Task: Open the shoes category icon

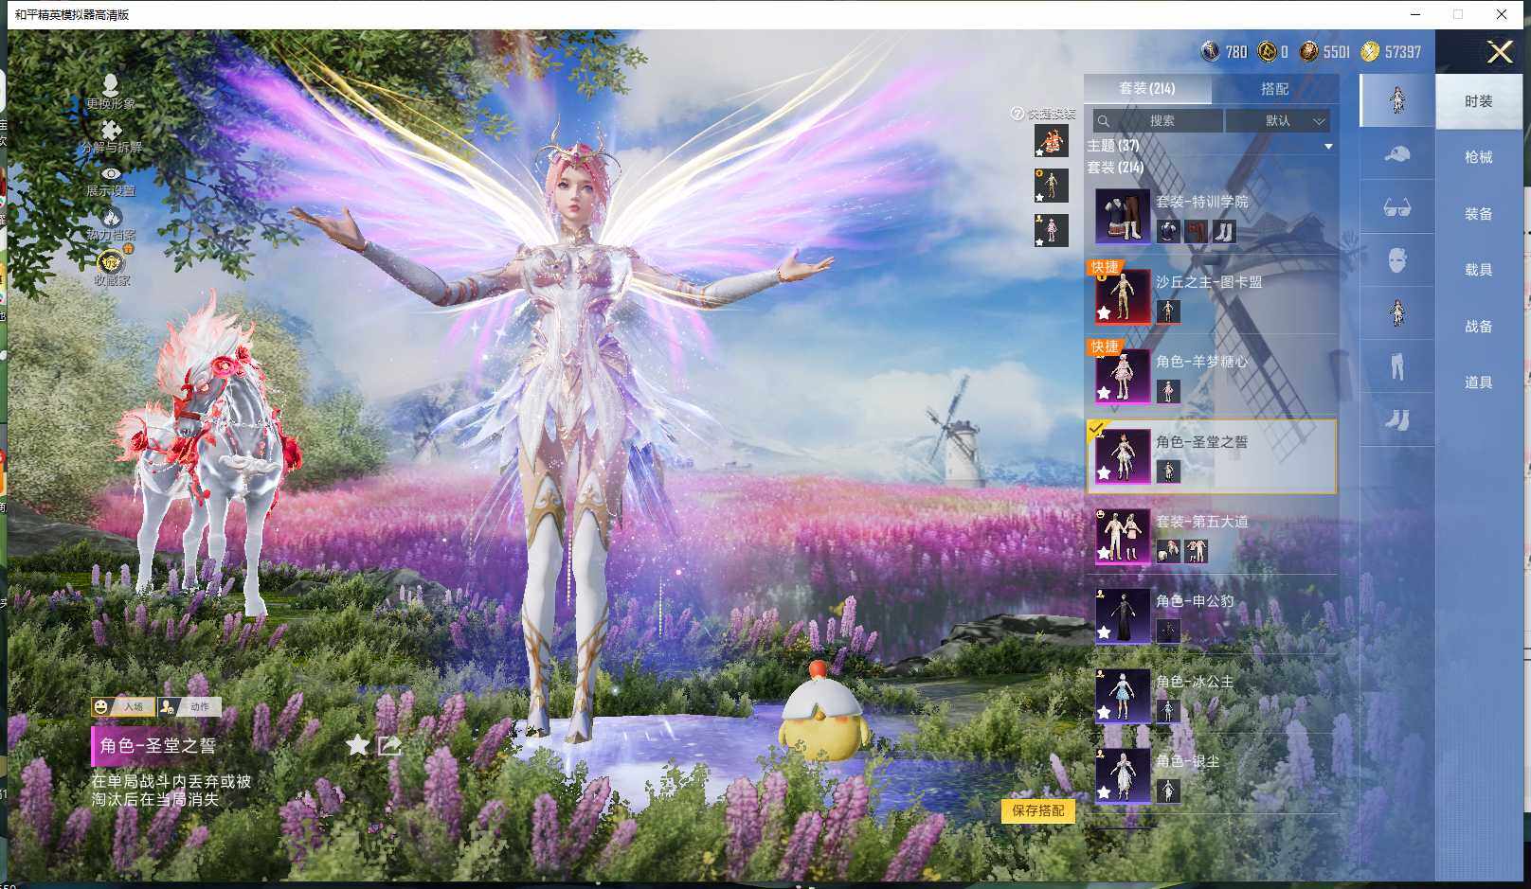Action: coord(1397,419)
